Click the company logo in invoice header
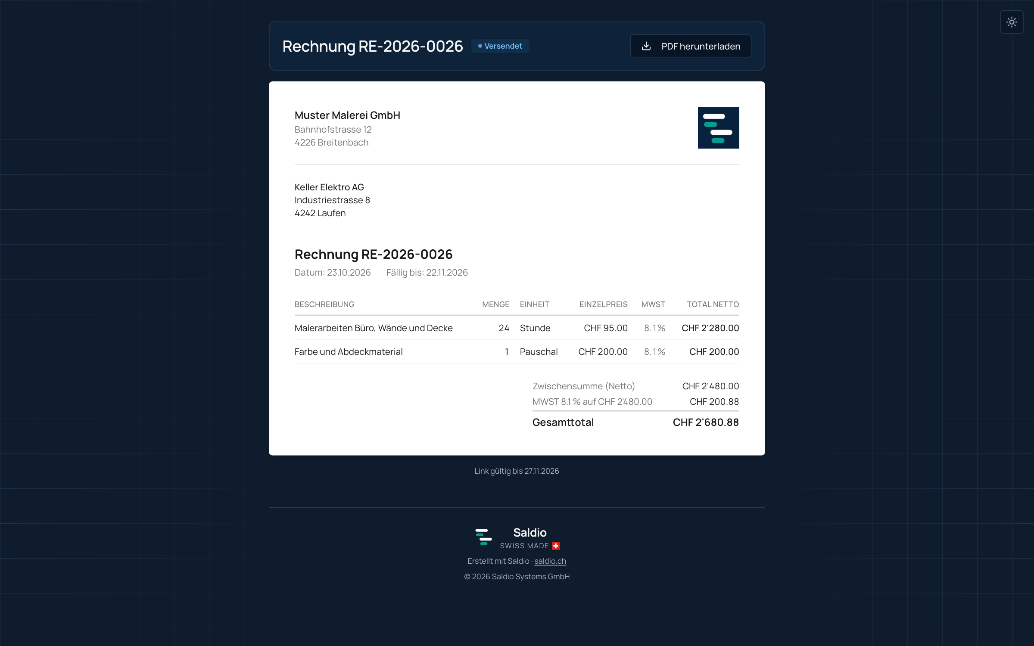 [718, 128]
